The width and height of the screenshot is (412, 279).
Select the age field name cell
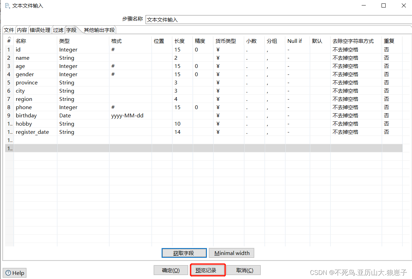[x=35, y=66]
